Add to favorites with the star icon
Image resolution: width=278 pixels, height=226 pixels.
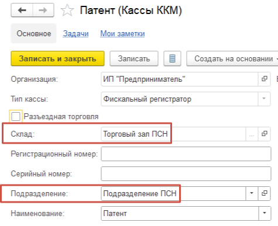pyautogui.click(x=67, y=11)
